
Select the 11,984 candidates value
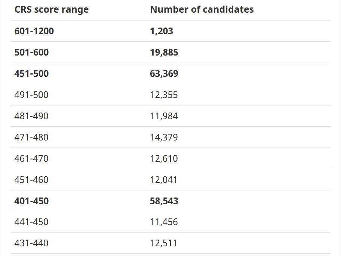[x=164, y=116]
